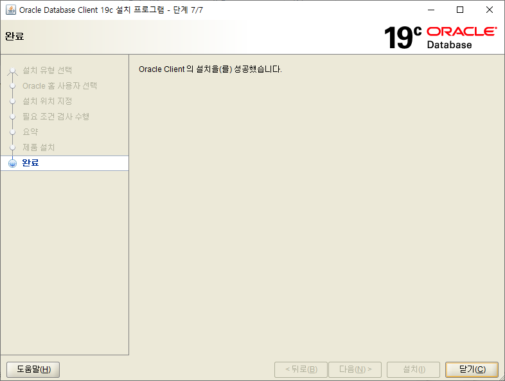This screenshot has width=505, height=381.
Task: Select the 요약 step
Action: pyautogui.click(x=30, y=132)
